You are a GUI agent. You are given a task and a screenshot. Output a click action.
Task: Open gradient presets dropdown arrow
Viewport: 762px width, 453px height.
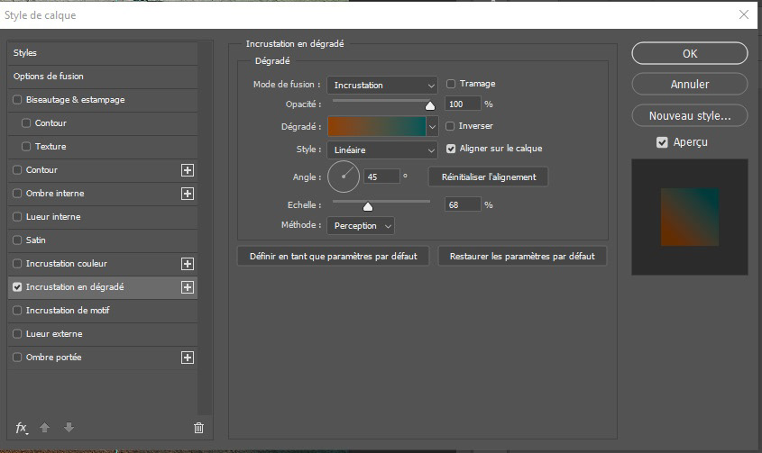(x=432, y=127)
